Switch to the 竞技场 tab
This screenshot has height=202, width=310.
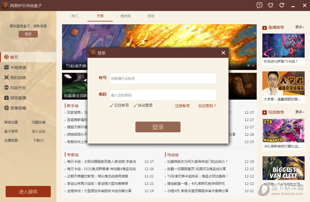point(125,16)
